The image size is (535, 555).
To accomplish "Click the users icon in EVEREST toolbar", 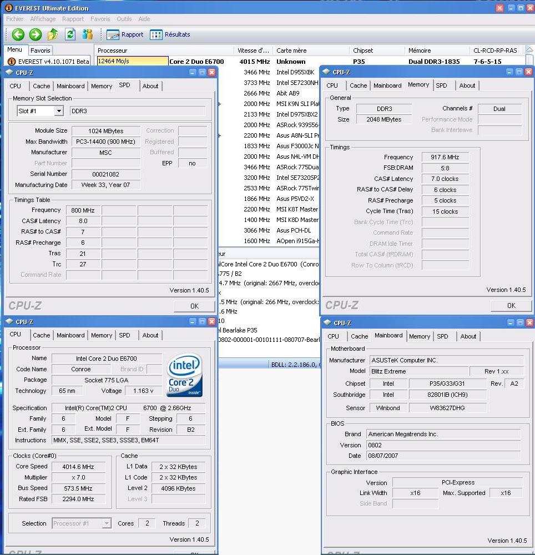I will tap(87, 34).
